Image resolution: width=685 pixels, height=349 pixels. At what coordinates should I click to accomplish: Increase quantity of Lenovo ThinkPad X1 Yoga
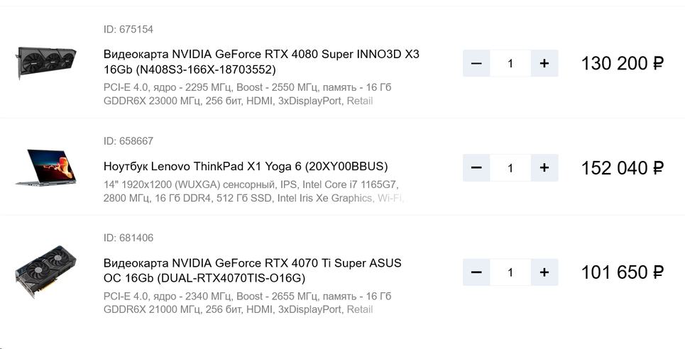pos(544,168)
